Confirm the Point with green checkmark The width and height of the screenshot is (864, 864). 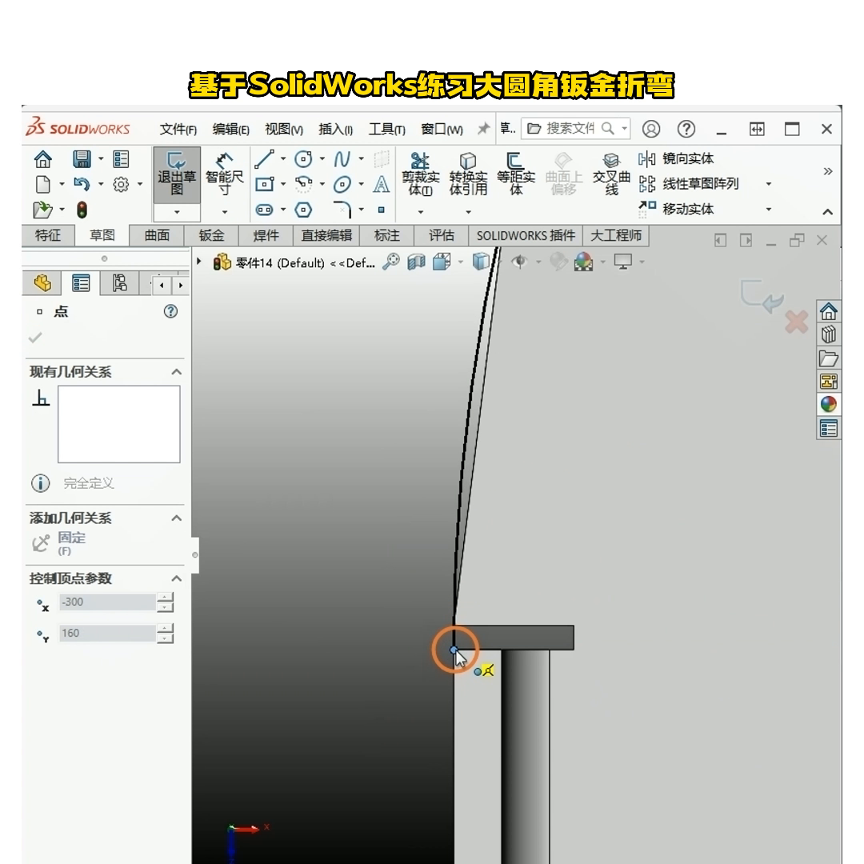[35, 338]
